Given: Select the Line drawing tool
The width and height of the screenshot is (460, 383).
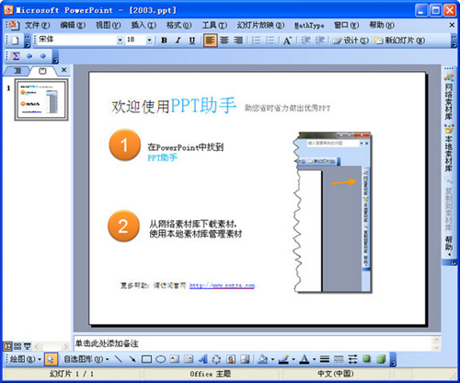Looking at the screenshot, I should pos(119,359).
